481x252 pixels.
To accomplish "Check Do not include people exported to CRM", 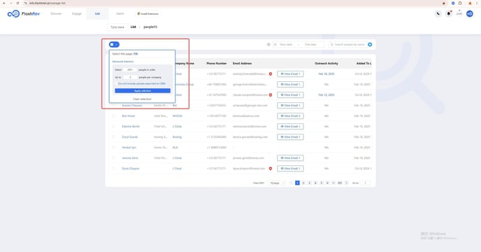I will pos(116,83).
